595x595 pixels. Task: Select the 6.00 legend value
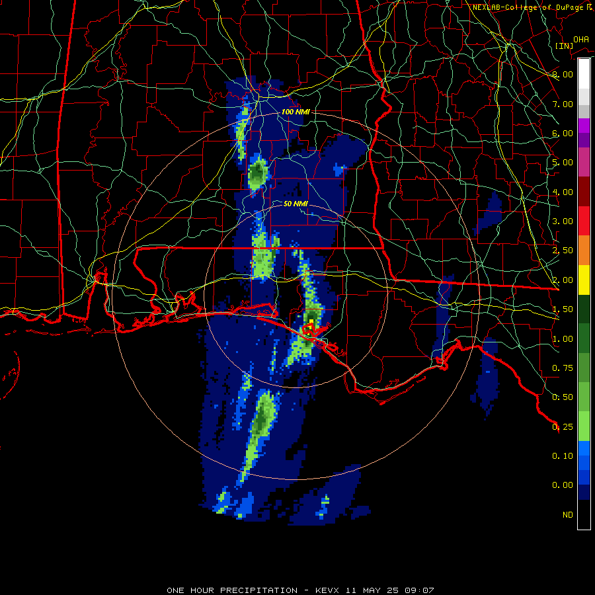click(x=563, y=133)
